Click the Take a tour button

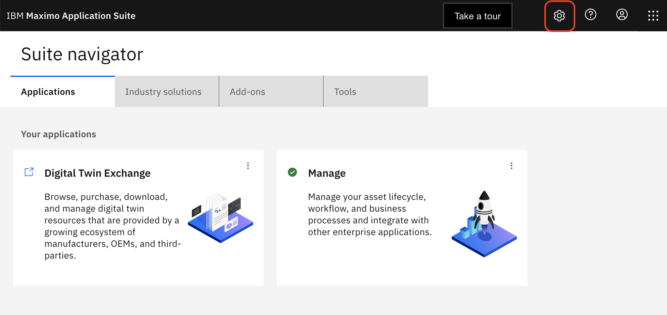click(477, 16)
